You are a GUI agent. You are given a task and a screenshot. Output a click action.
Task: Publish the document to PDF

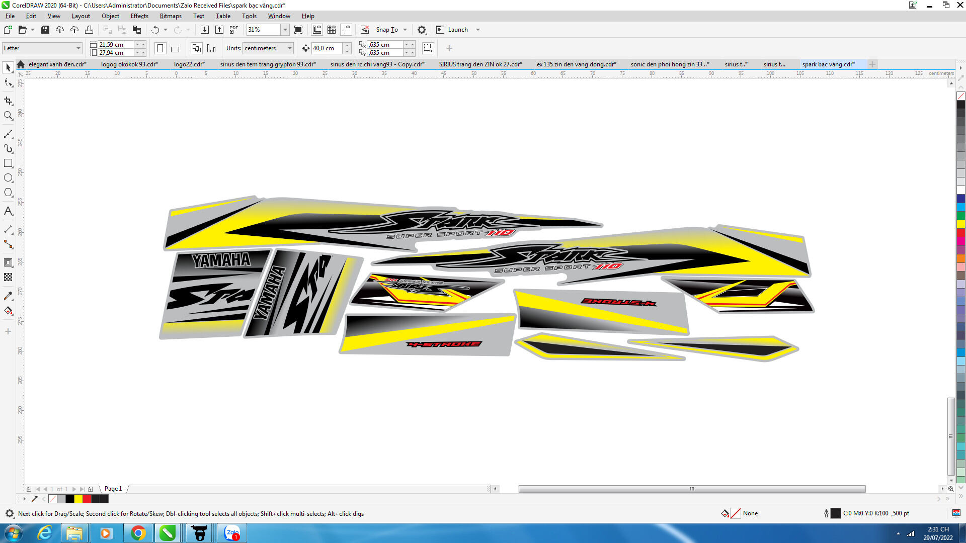234,30
